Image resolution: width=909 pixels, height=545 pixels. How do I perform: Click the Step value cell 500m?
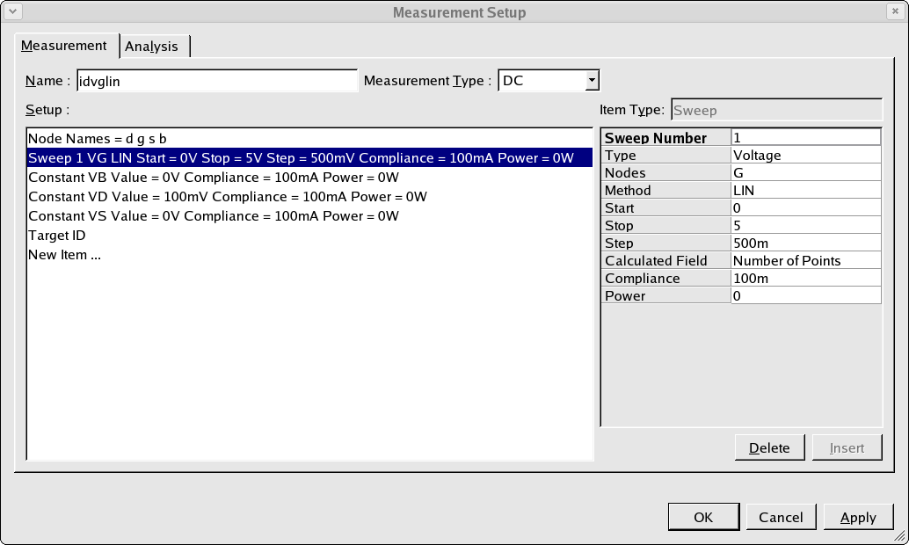[806, 243]
